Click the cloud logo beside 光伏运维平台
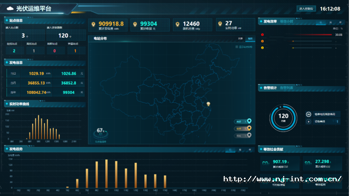The height and width of the screenshot is (196, 350). [x=10, y=9]
